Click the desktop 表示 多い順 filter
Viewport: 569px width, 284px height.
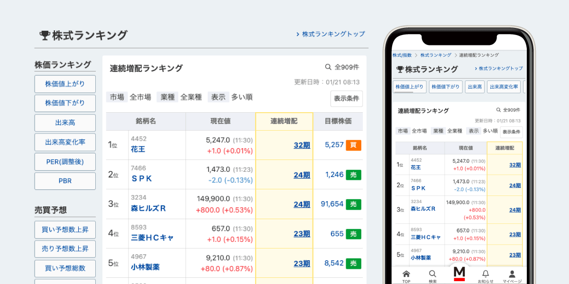[x=230, y=97]
